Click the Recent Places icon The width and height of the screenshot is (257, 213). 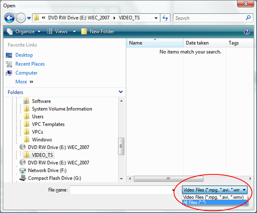pyautogui.click(x=9, y=64)
